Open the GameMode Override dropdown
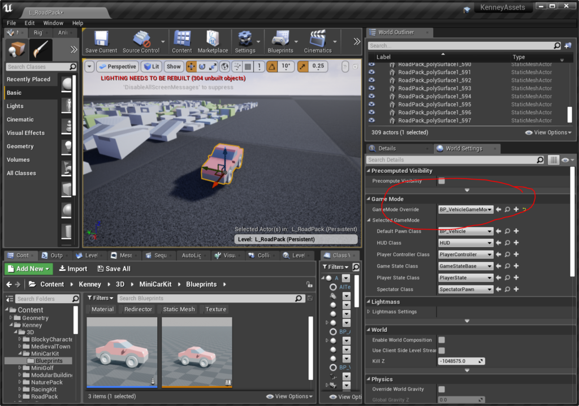The width and height of the screenshot is (579, 406). (x=465, y=210)
